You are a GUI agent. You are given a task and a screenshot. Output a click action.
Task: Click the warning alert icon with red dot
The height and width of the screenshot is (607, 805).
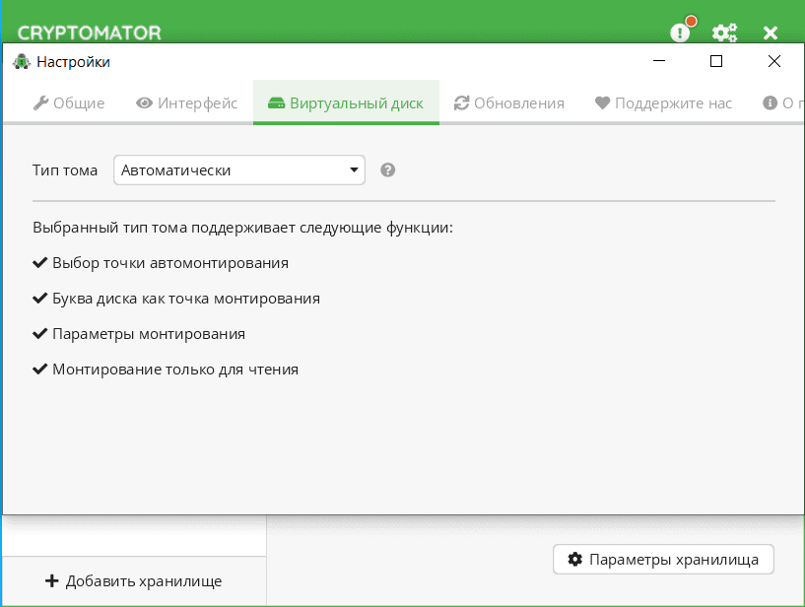pos(681,32)
